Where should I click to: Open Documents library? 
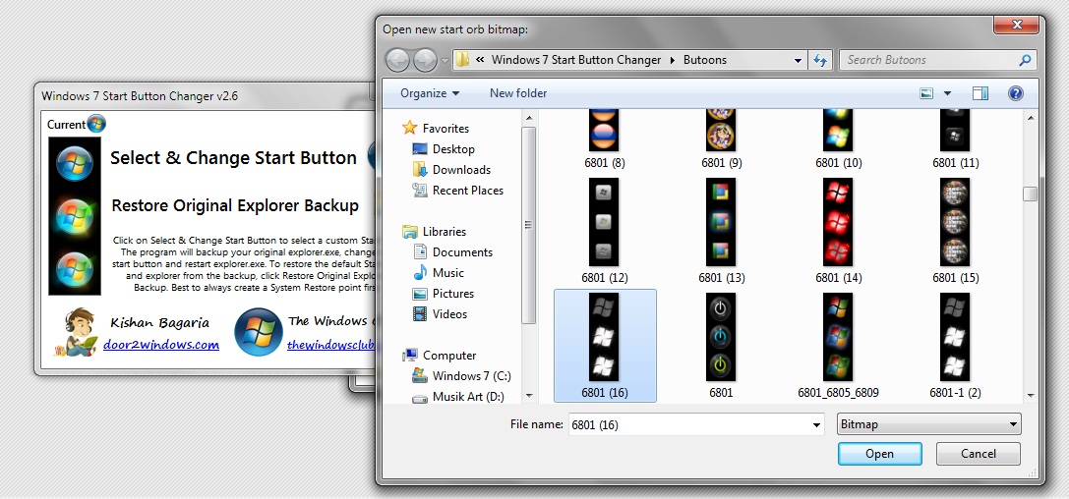pyautogui.click(x=452, y=251)
